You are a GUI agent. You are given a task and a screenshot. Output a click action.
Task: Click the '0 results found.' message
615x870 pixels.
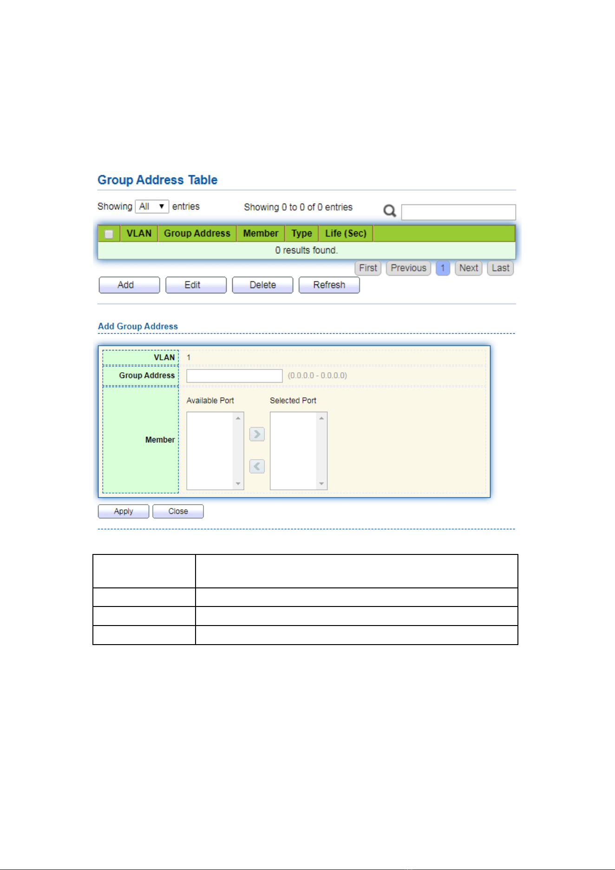pyautogui.click(x=307, y=250)
